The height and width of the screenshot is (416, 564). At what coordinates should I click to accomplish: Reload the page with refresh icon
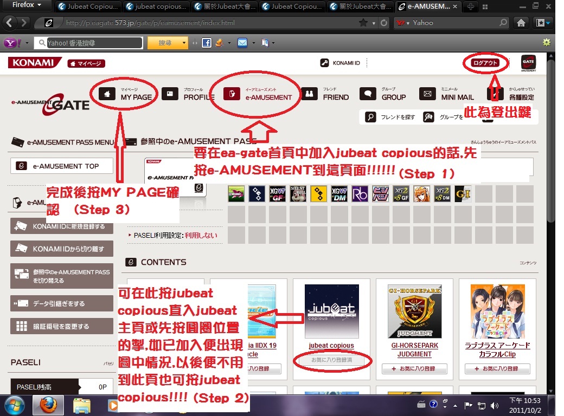(x=384, y=23)
